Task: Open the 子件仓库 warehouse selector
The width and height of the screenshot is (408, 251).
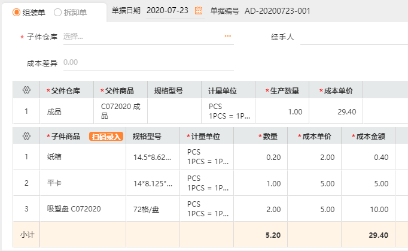Action: pyautogui.click(x=142, y=37)
